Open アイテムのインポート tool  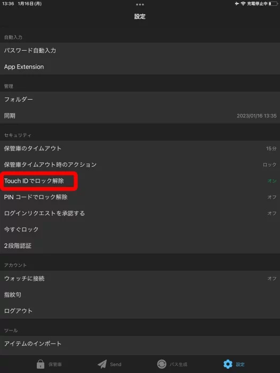coord(140,344)
